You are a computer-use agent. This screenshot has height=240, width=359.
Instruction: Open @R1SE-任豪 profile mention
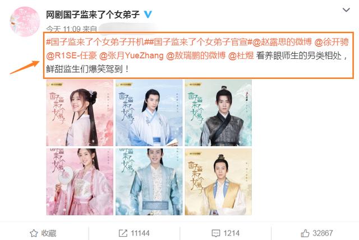click(71, 55)
